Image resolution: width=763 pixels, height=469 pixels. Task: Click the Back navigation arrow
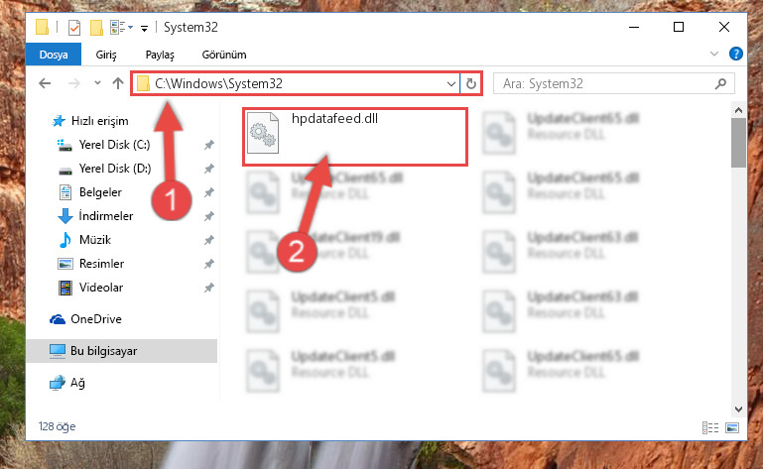click(45, 83)
